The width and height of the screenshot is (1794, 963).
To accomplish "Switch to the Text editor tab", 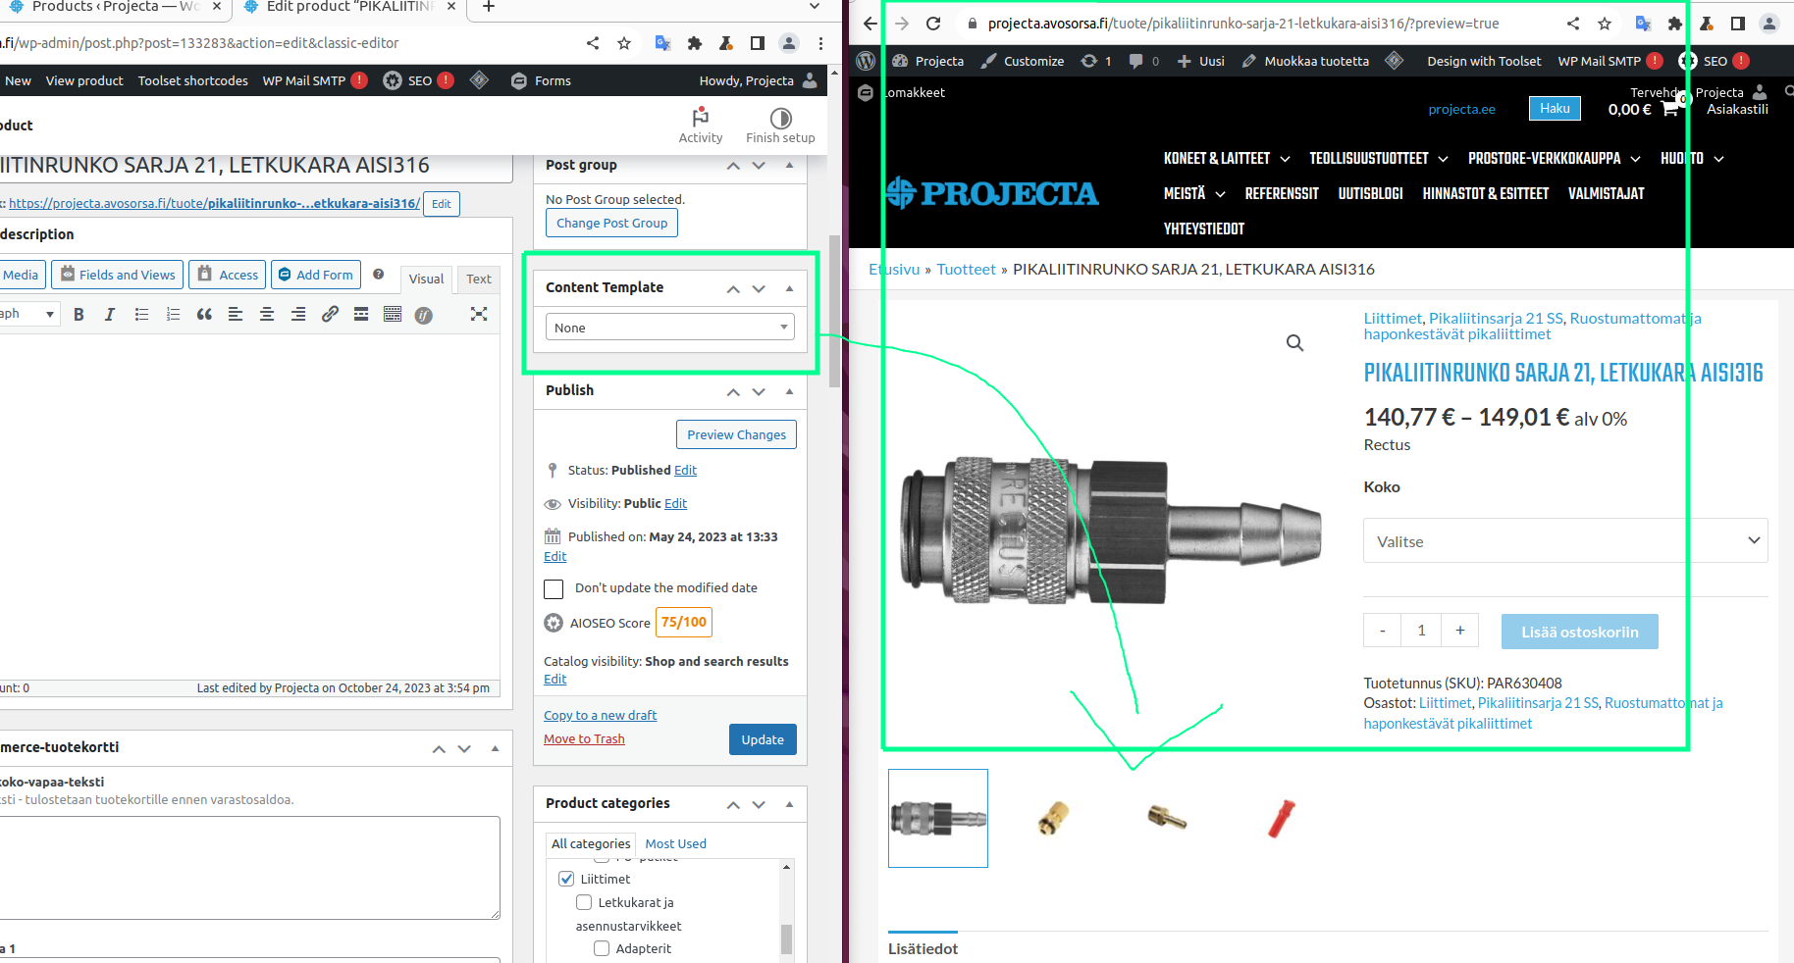I will pyautogui.click(x=479, y=279).
